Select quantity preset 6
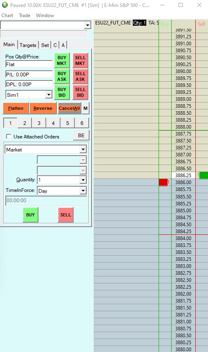 click(x=82, y=123)
